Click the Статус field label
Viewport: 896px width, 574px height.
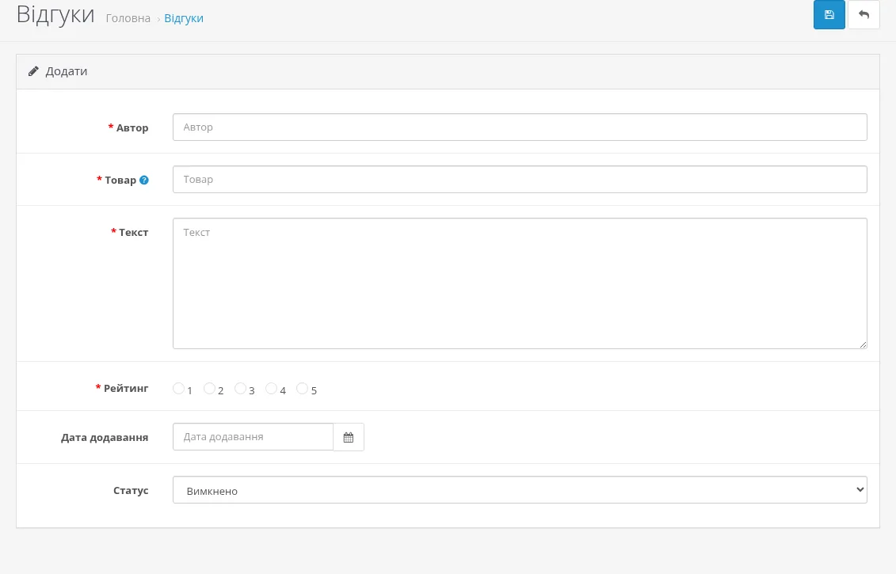(131, 491)
